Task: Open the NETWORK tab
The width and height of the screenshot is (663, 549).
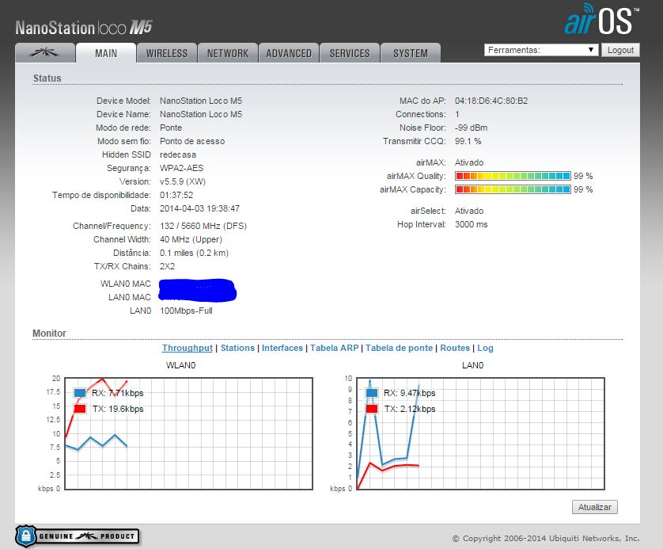Action: pyautogui.click(x=228, y=53)
